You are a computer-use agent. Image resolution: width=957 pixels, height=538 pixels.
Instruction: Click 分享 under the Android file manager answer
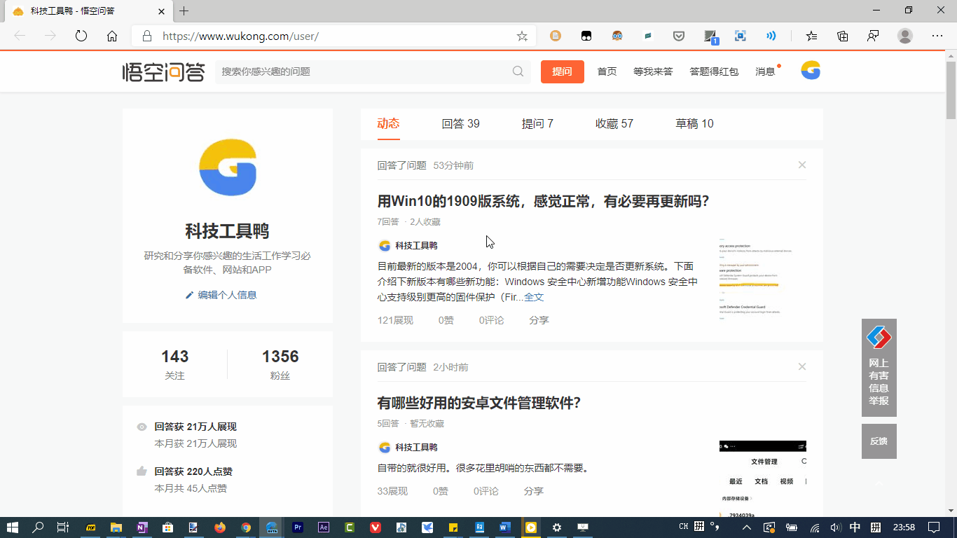pos(534,491)
